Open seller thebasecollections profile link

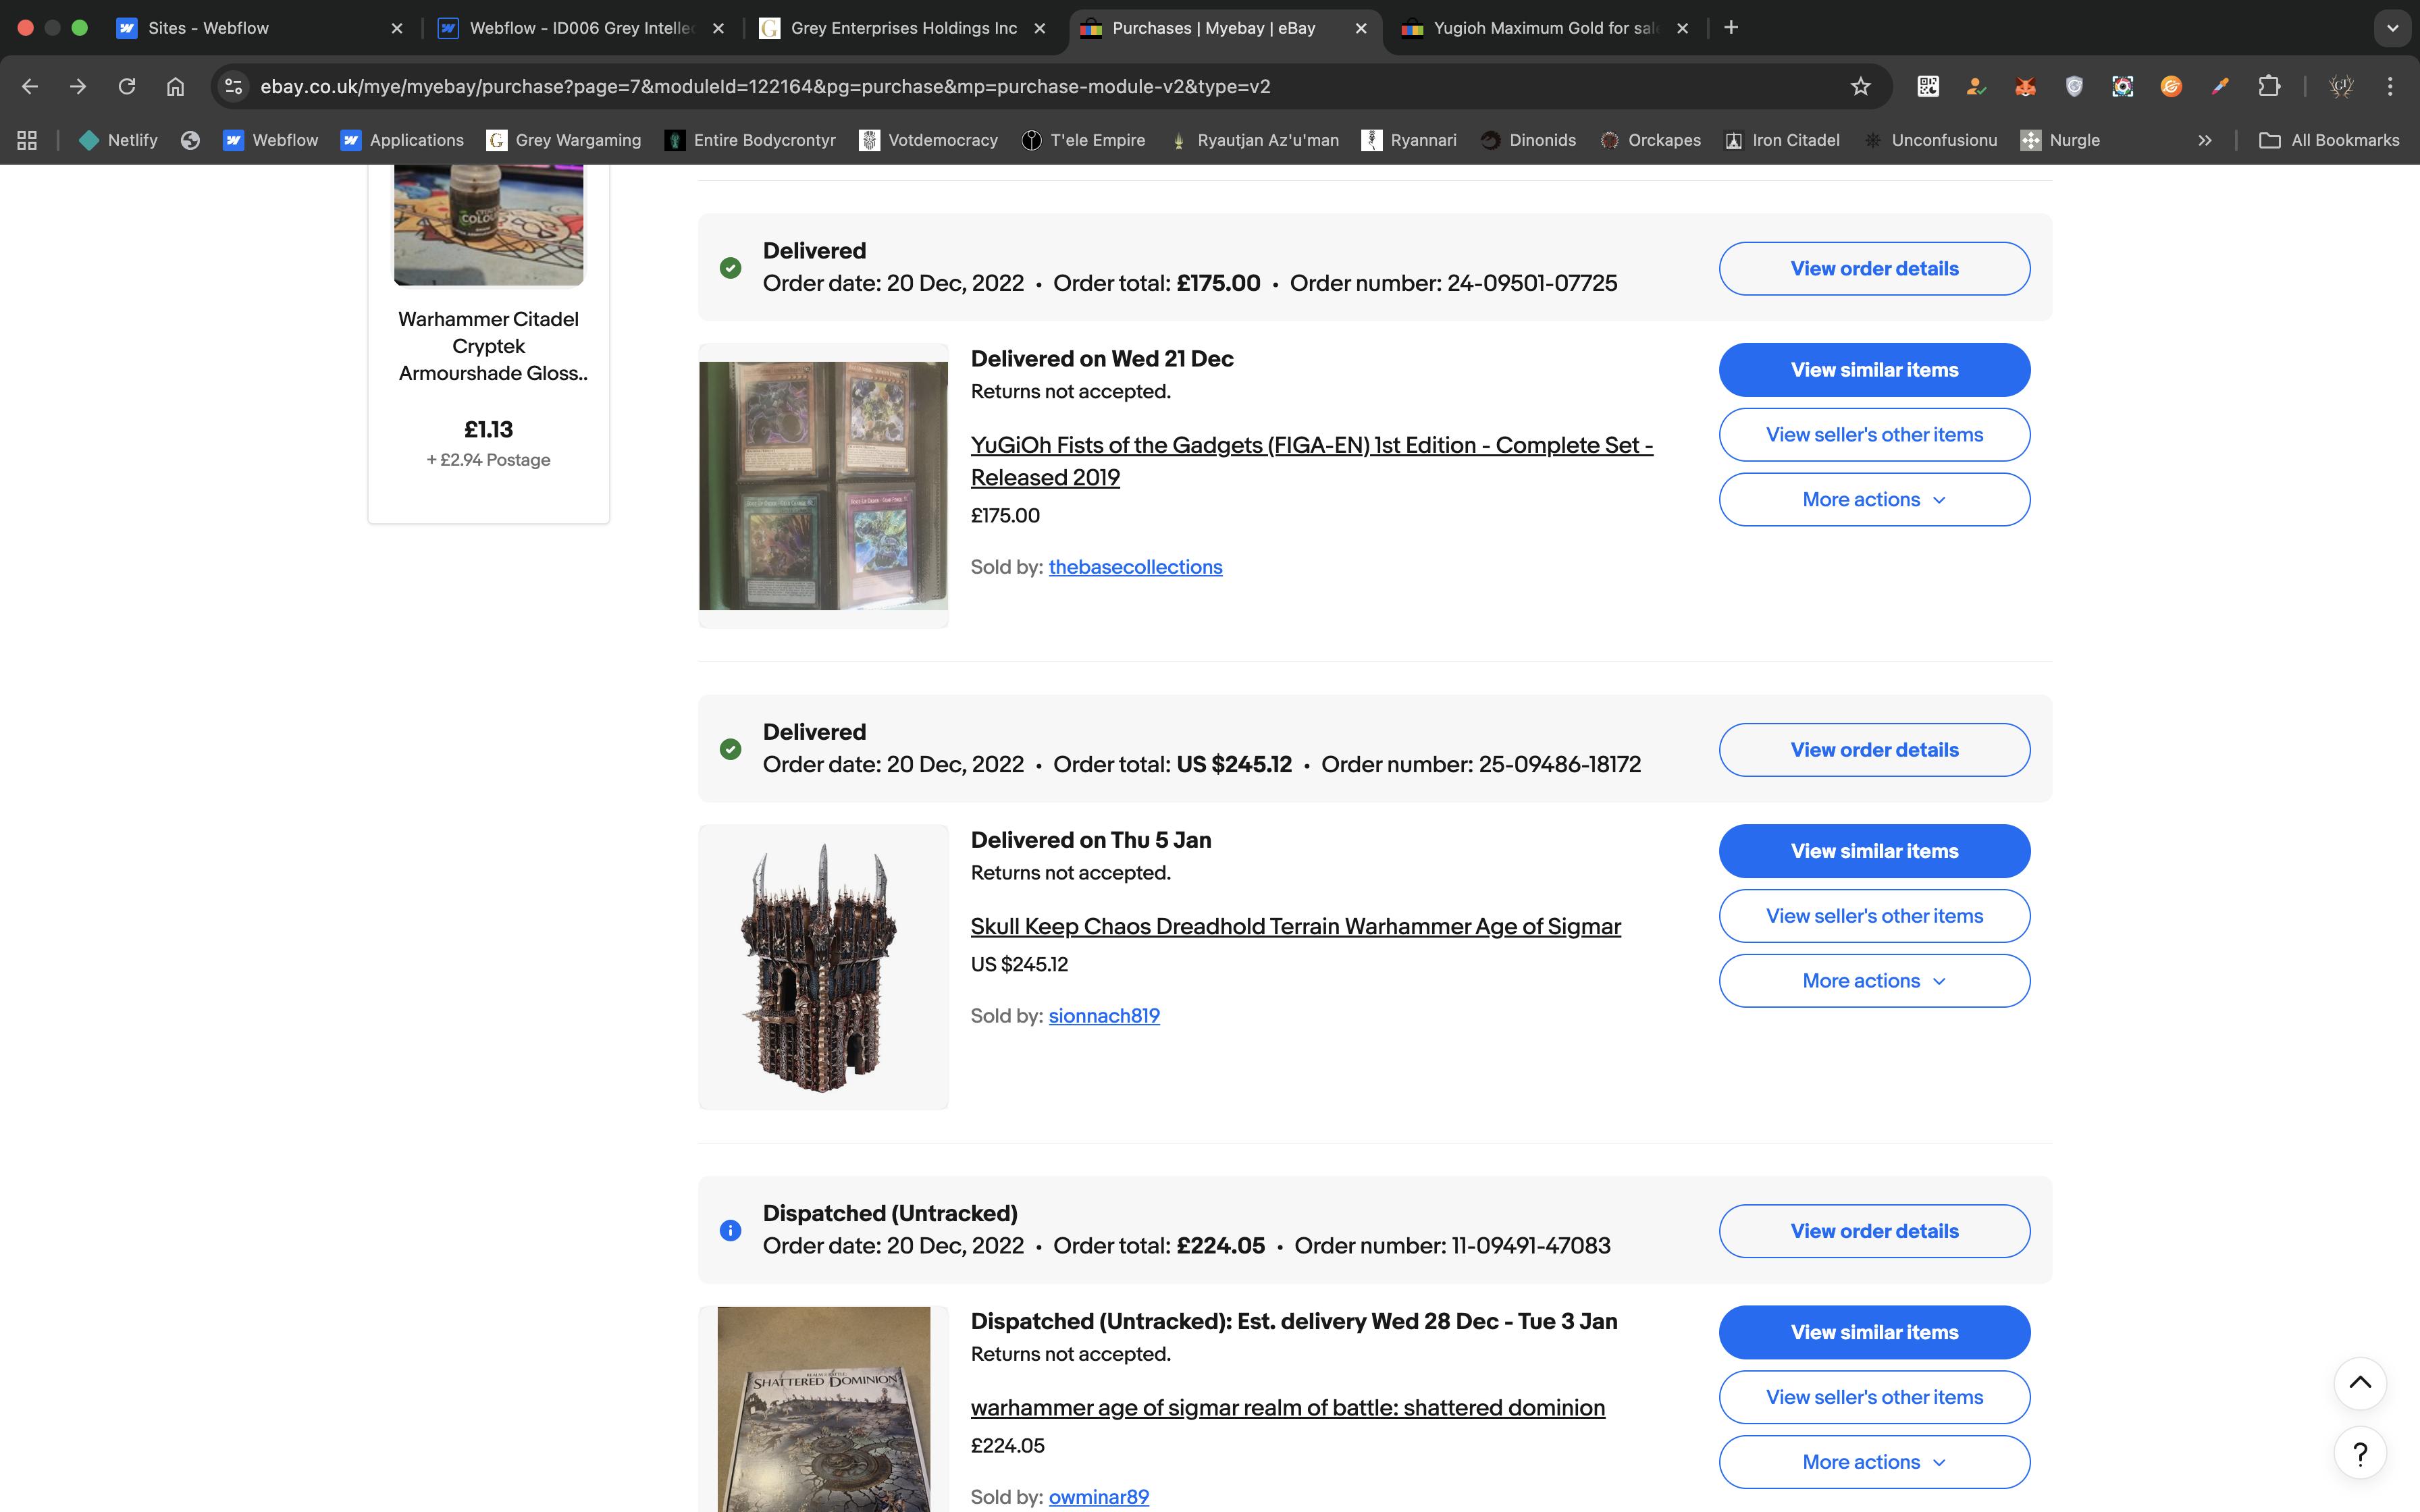(1135, 567)
